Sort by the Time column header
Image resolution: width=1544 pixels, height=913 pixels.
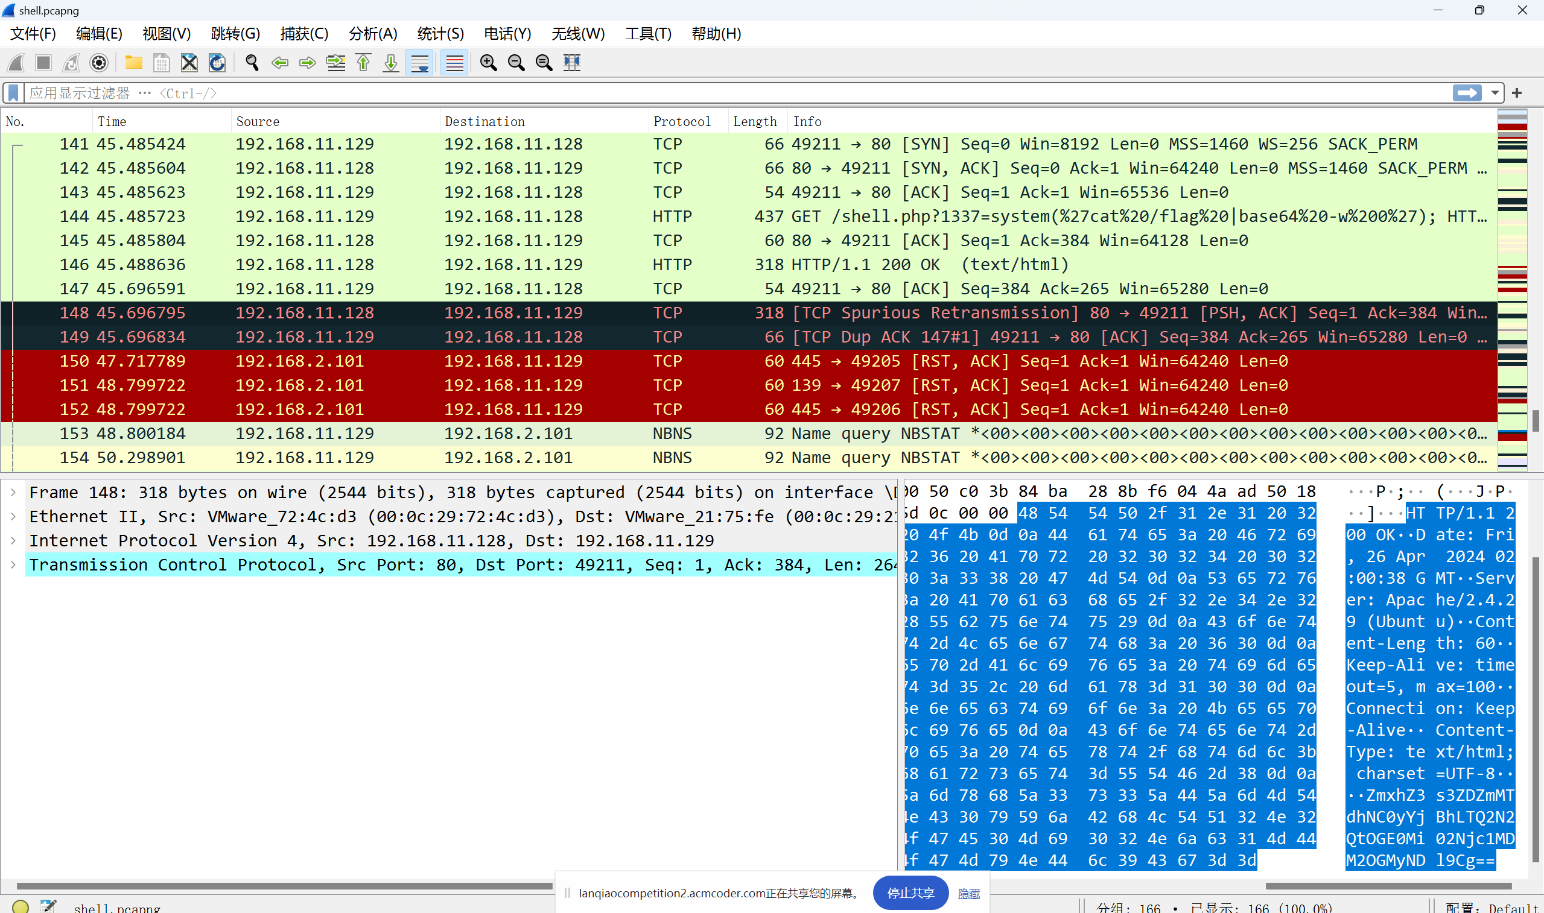click(162, 121)
